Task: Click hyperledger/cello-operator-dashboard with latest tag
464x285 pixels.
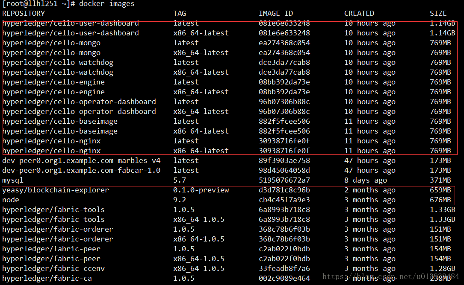Action: click(x=79, y=102)
